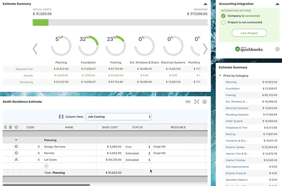This screenshot has width=282, height=186.
Task: Toggle the Project is not connected circle
Action: [x=223, y=22]
